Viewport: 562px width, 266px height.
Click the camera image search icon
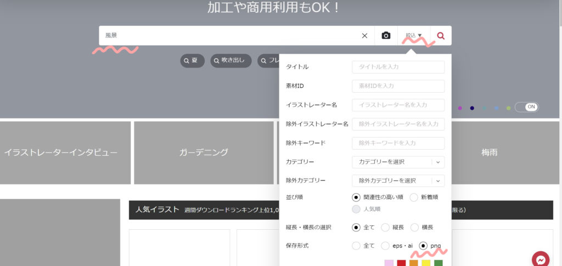[x=386, y=36]
